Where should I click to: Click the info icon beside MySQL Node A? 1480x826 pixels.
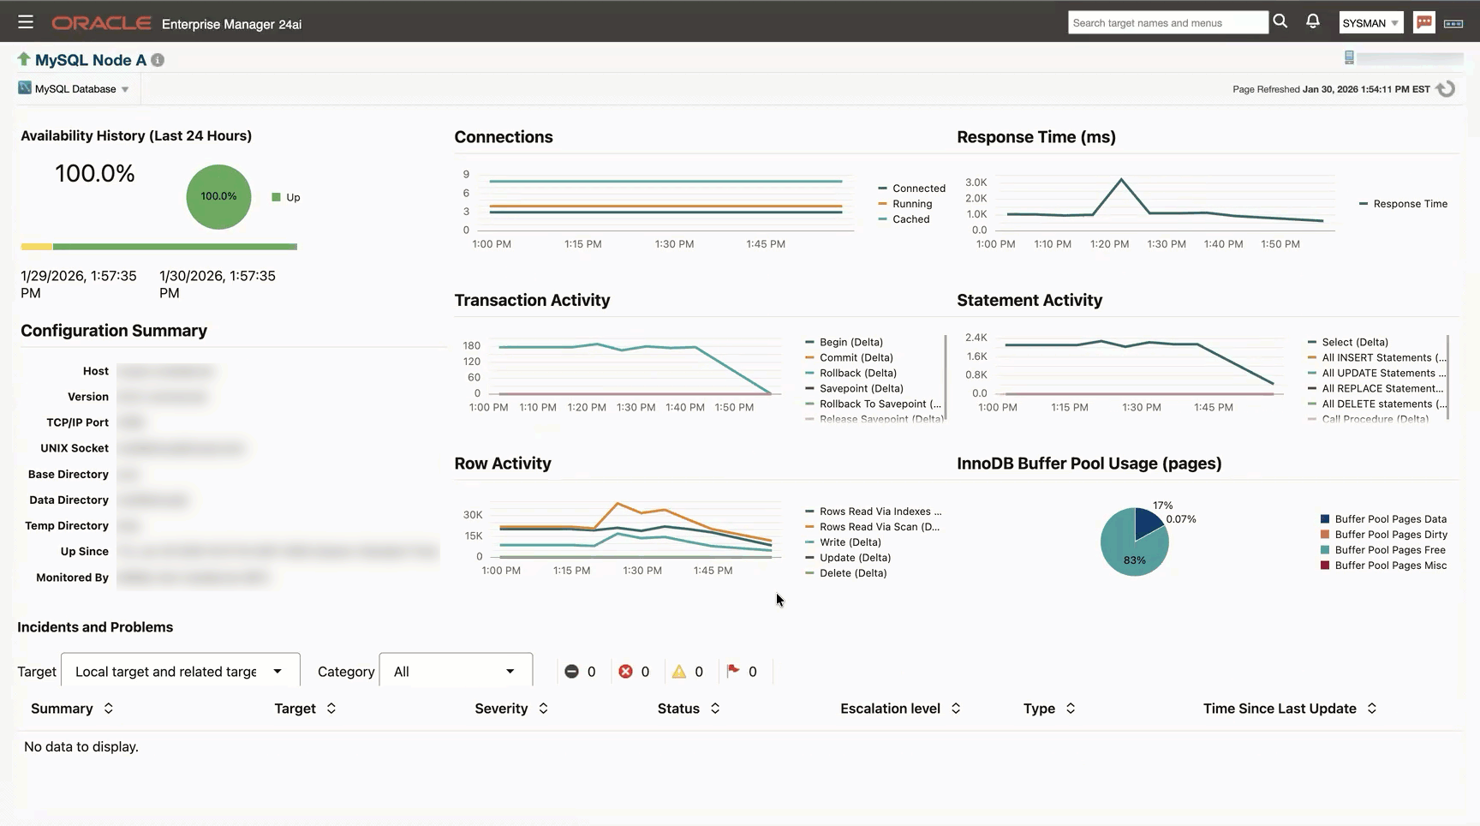(158, 60)
